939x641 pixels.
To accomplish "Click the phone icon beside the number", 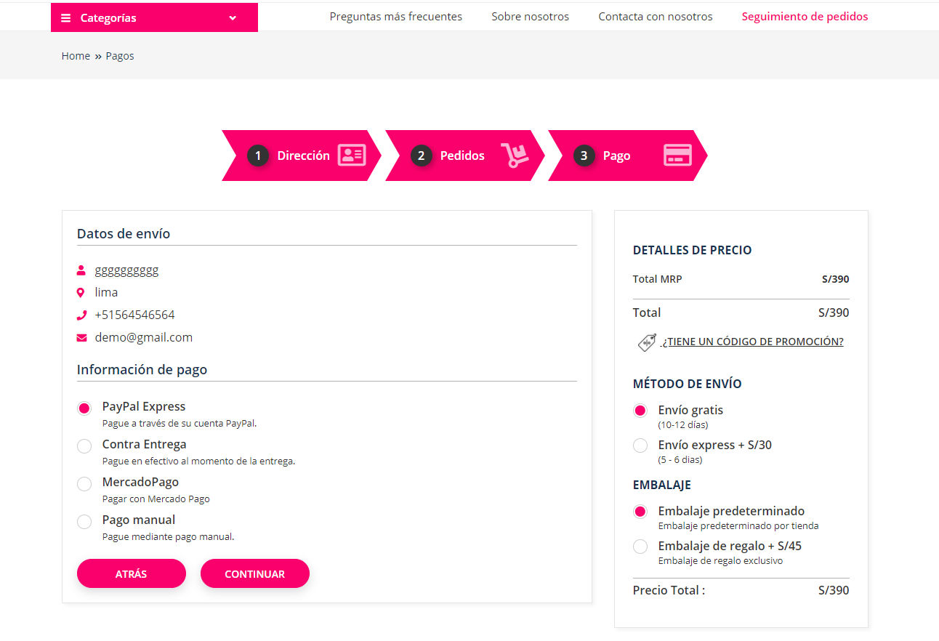I will point(81,315).
